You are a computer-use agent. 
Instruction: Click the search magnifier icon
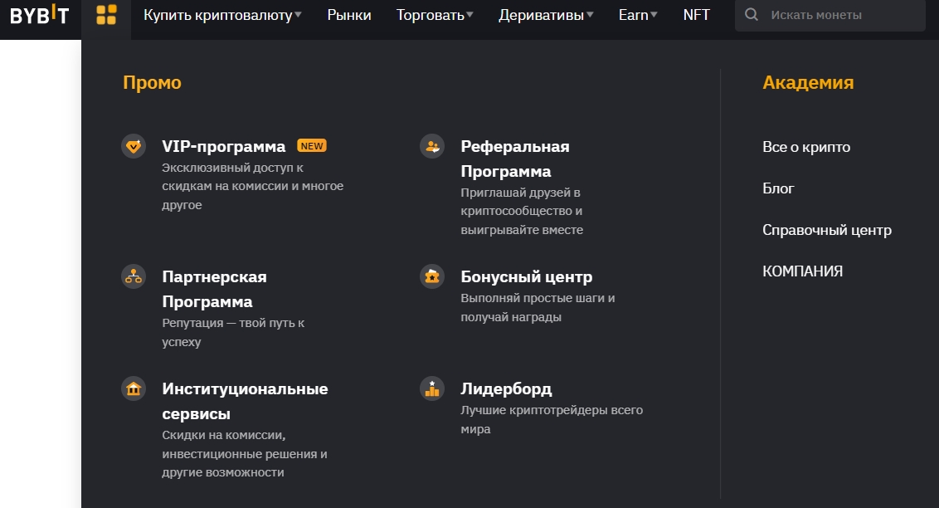pyautogui.click(x=751, y=15)
